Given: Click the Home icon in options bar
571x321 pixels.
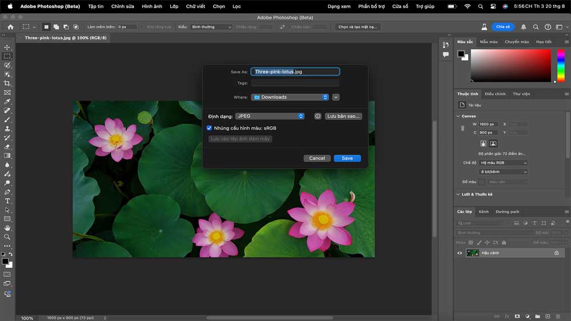Looking at the screenshot, I should coord(10,27).
